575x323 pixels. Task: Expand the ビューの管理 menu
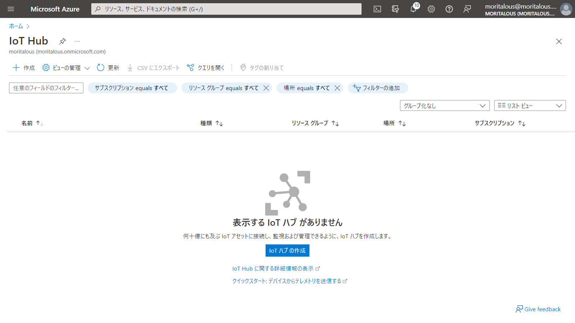point(66,68)
